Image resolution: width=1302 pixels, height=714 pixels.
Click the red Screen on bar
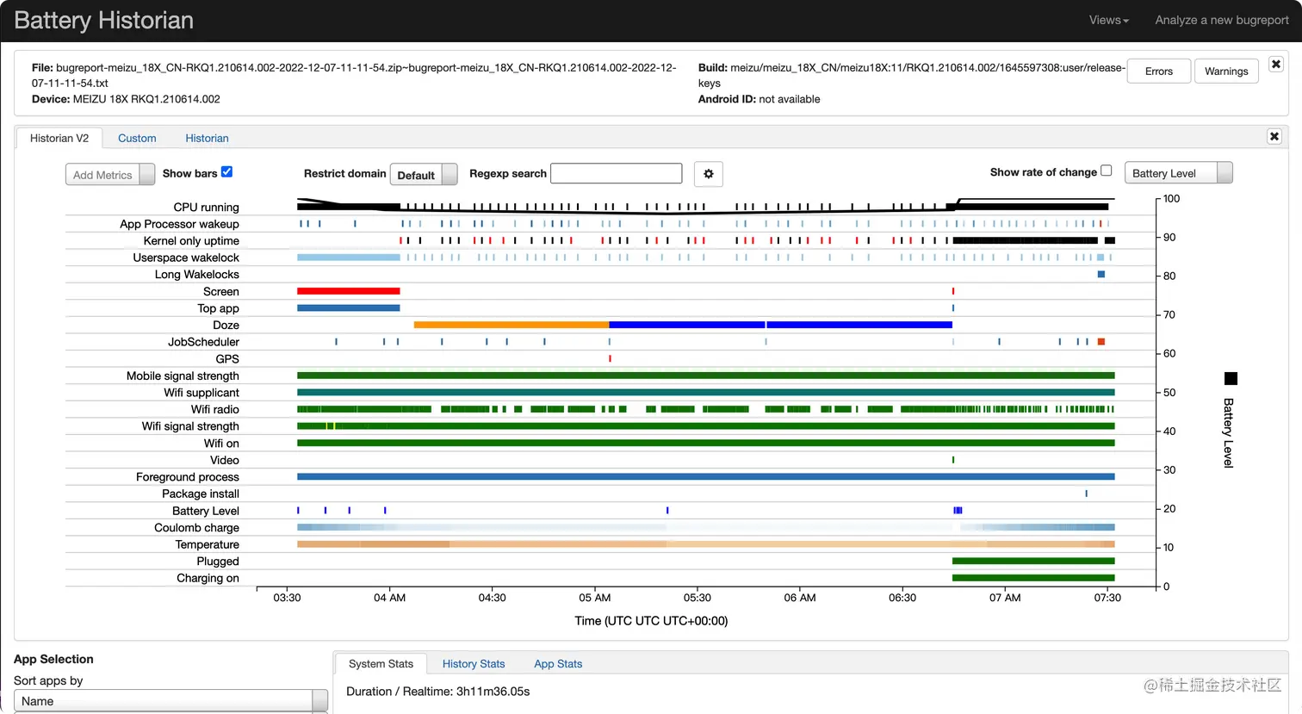click(349, 291)
